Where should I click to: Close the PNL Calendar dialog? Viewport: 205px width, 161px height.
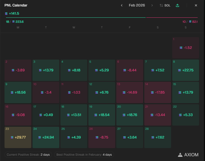tap(196, 5)
